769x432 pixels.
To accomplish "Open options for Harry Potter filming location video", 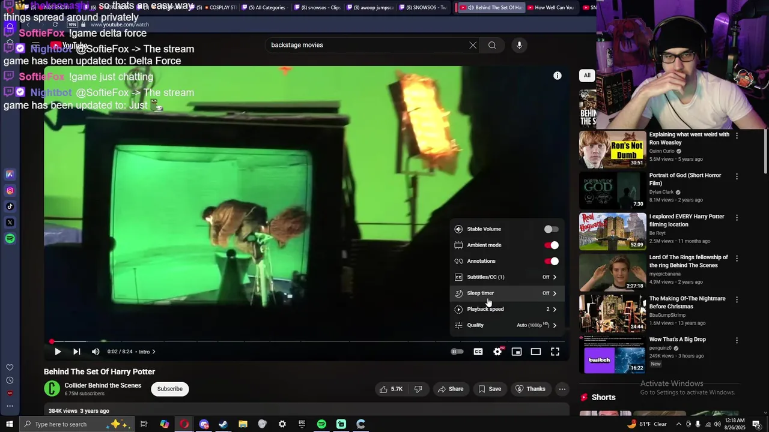I will [737, 217].
